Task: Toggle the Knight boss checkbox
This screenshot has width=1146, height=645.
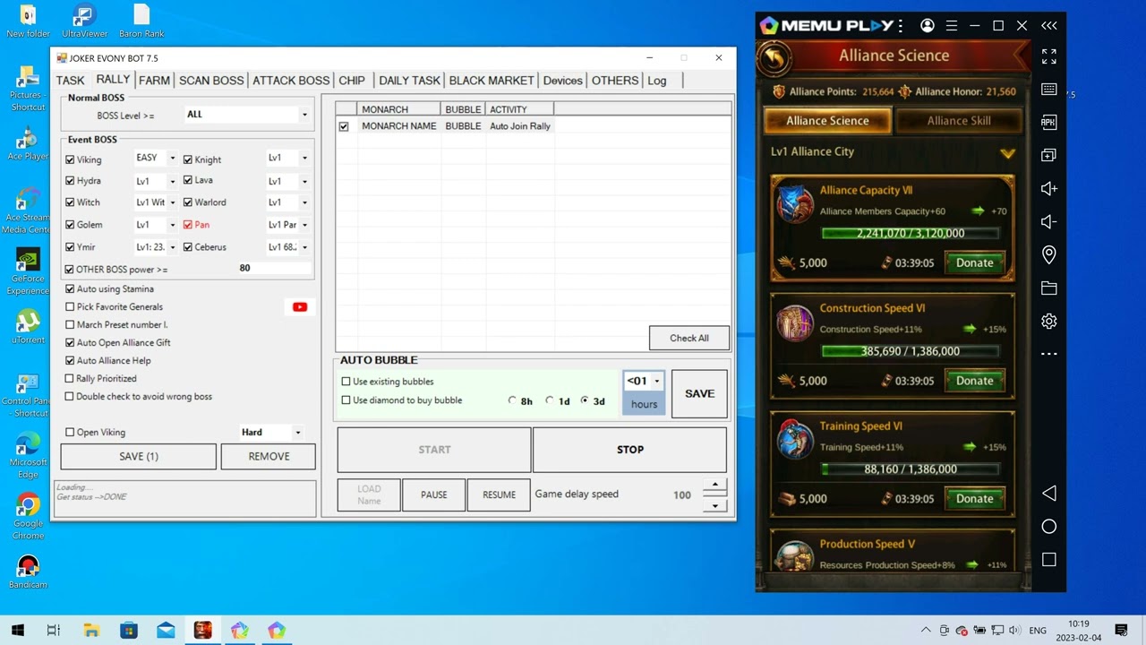Action: (x=188, y=159)
